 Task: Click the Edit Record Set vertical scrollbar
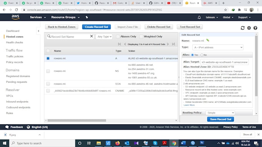pos(256,66)
